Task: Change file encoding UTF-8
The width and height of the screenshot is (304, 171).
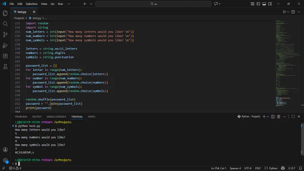Action: coord(248,168)
